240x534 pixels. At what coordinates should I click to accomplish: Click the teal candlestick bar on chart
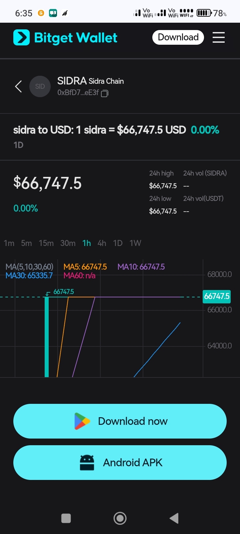coord(47,337)
